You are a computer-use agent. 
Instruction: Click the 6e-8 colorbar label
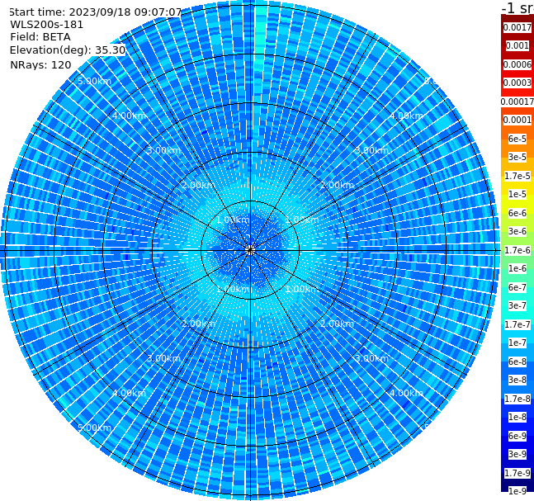click(517, 362)
